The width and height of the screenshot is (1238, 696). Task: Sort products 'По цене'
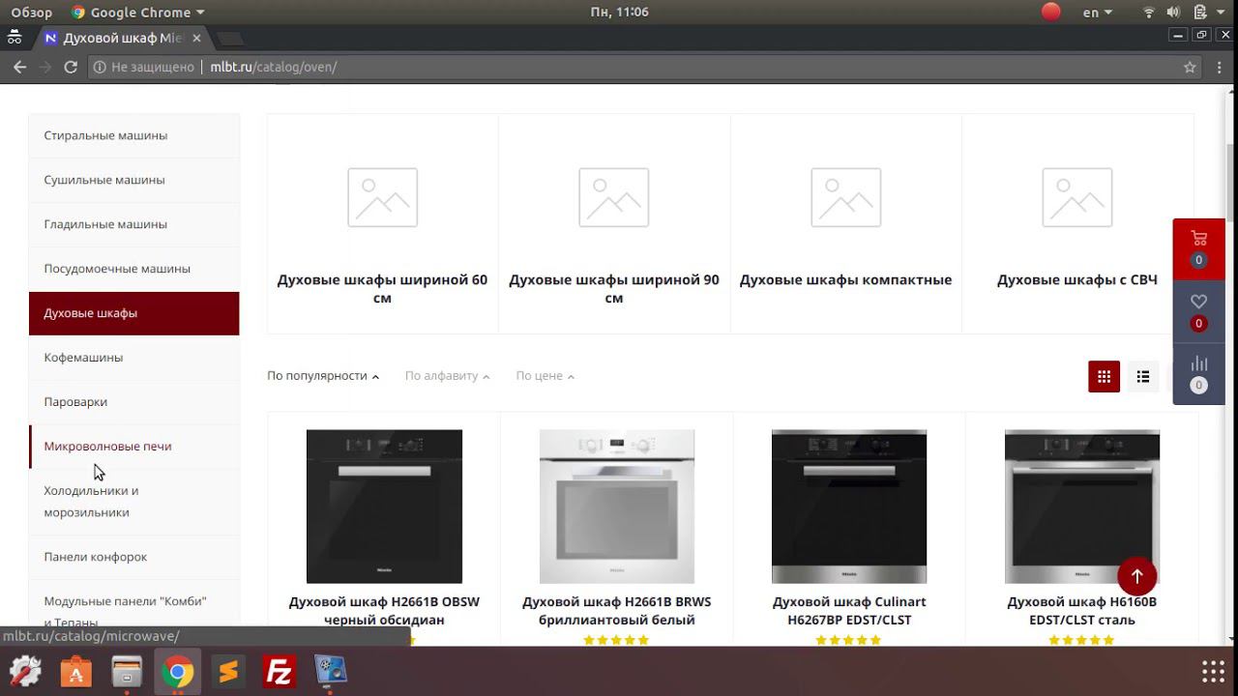click(545, 376)
